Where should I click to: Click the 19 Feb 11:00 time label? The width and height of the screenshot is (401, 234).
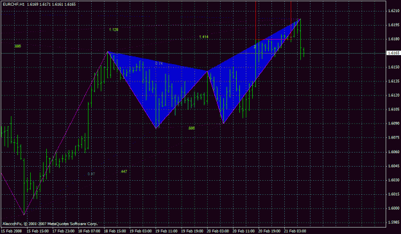click(166, 231)
